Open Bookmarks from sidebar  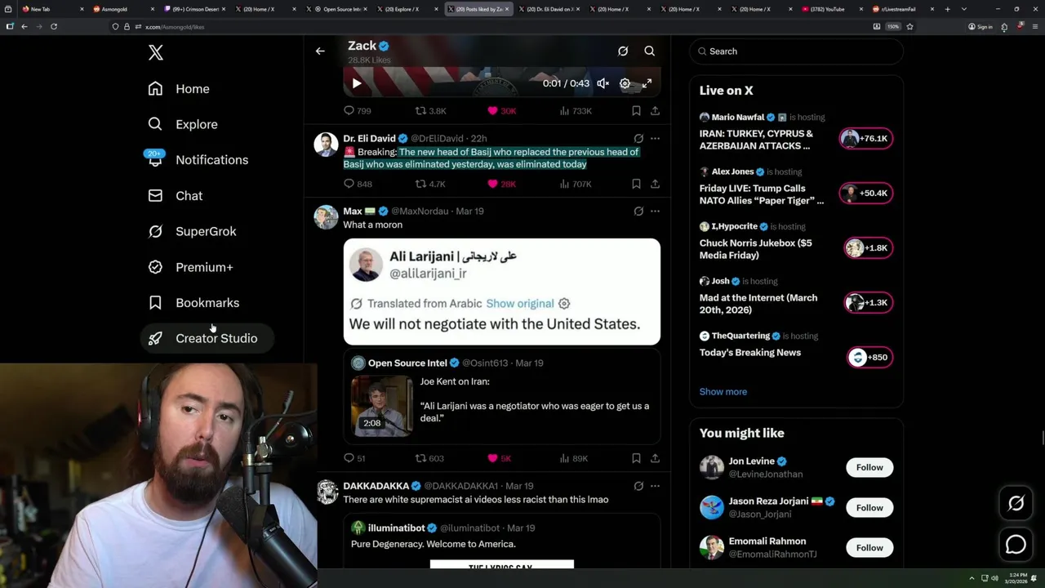(193, 303)
